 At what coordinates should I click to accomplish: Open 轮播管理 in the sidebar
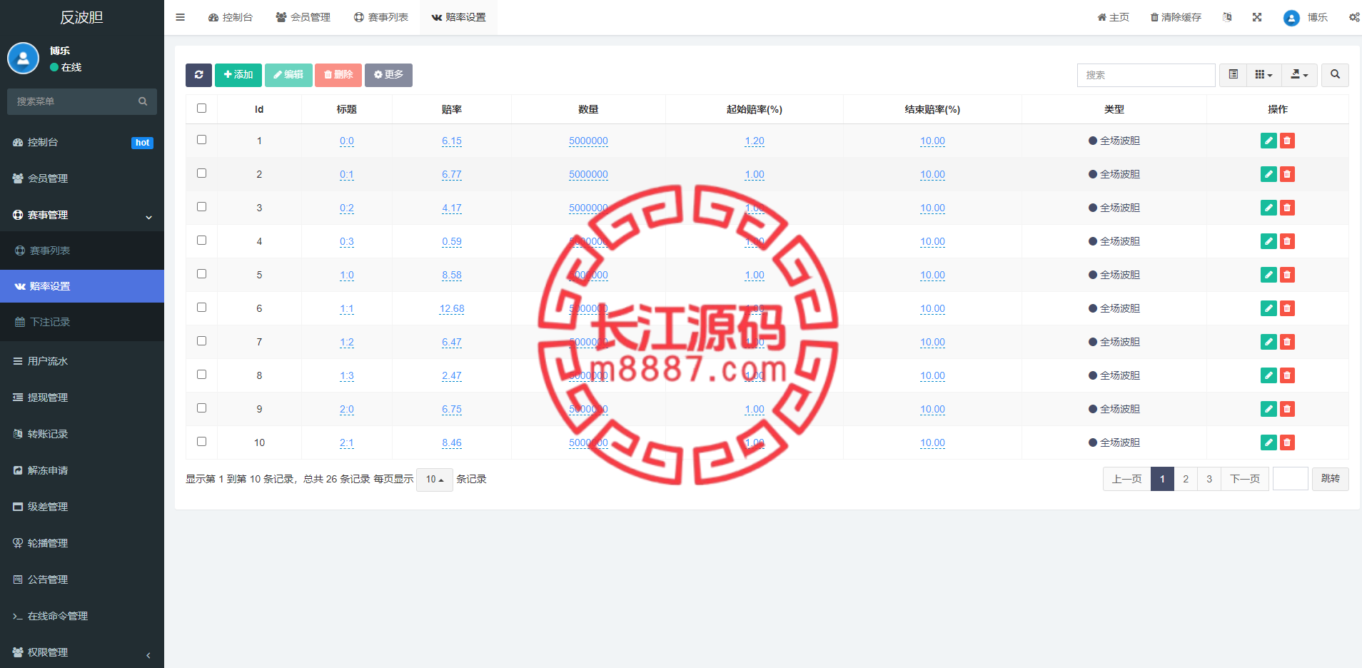tap(82, 543)
